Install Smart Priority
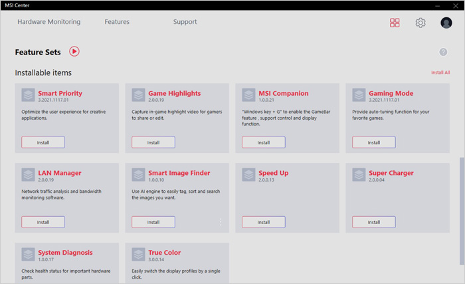The height and width of the screenshot is (284, 465). [x=43, y=142]
